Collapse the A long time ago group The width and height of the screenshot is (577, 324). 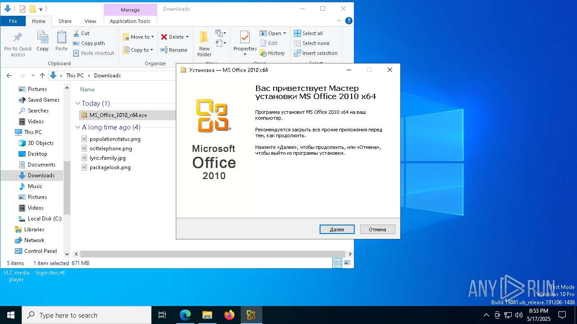(x=78, y=127)
